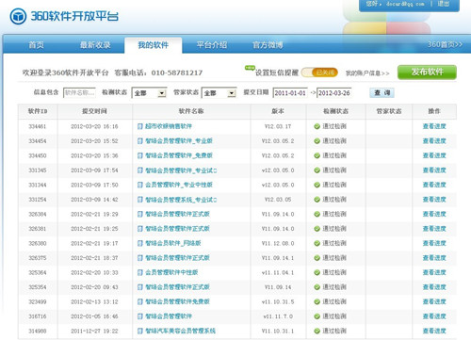Click the file icon in row 325364
This screenshot has height=340, width=471.
(140, 272)
